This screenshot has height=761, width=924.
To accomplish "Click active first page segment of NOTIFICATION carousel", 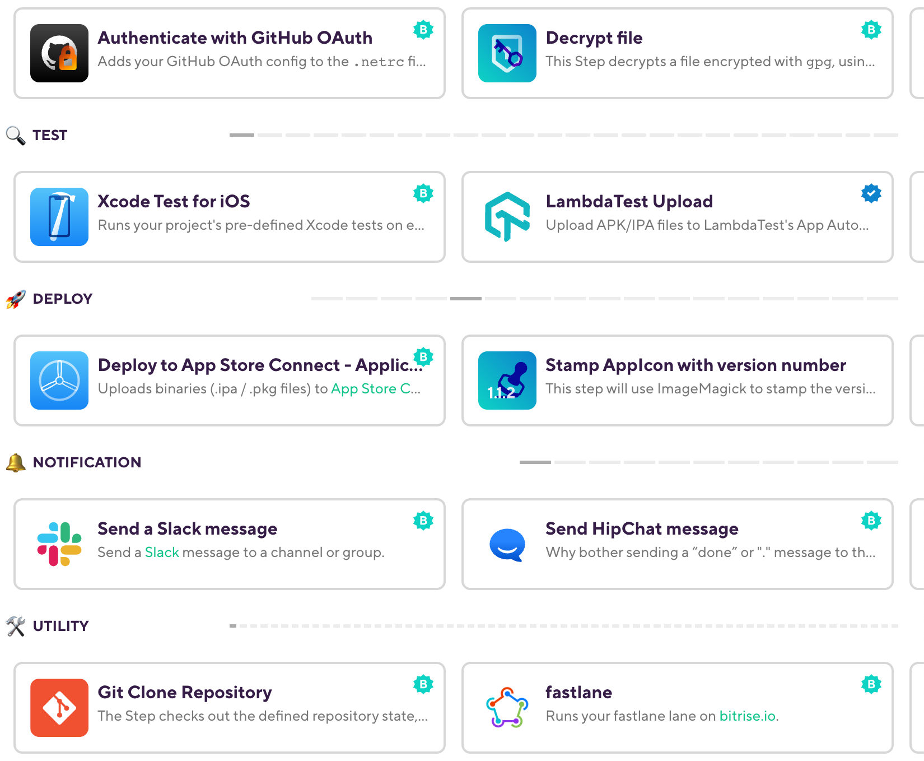I will click(535, 462).
